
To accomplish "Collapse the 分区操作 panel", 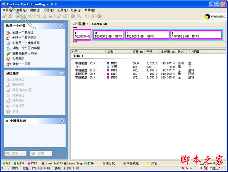I will pyautogui.click(x=62, y=73).
